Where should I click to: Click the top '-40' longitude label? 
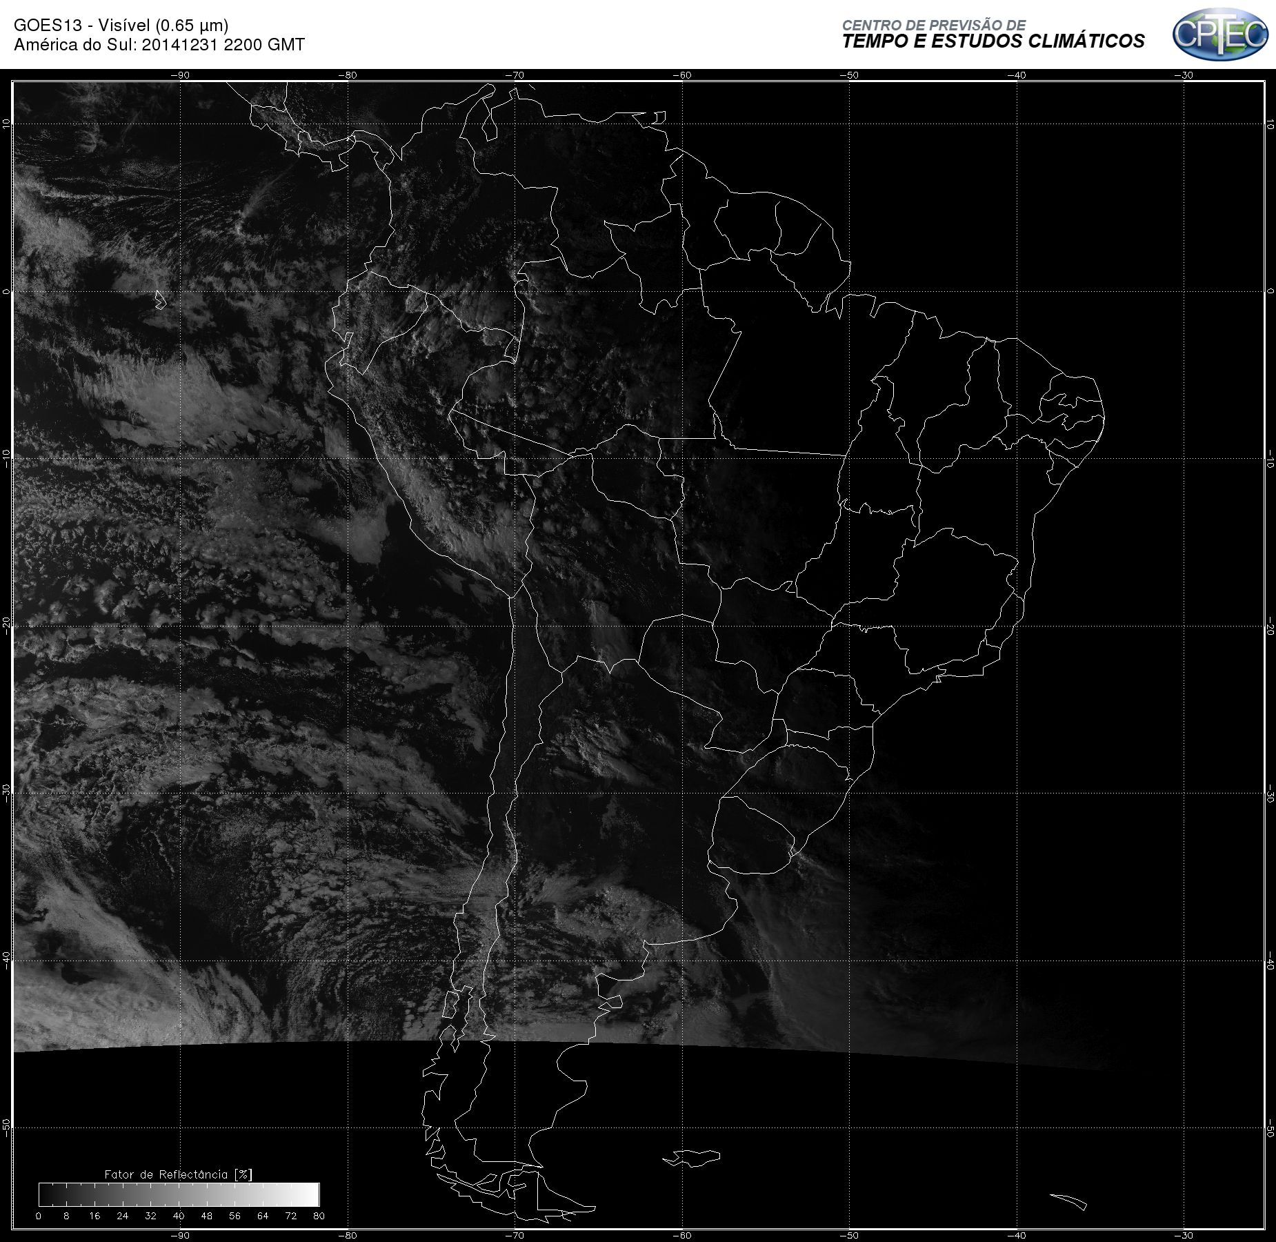point(1017,75)
